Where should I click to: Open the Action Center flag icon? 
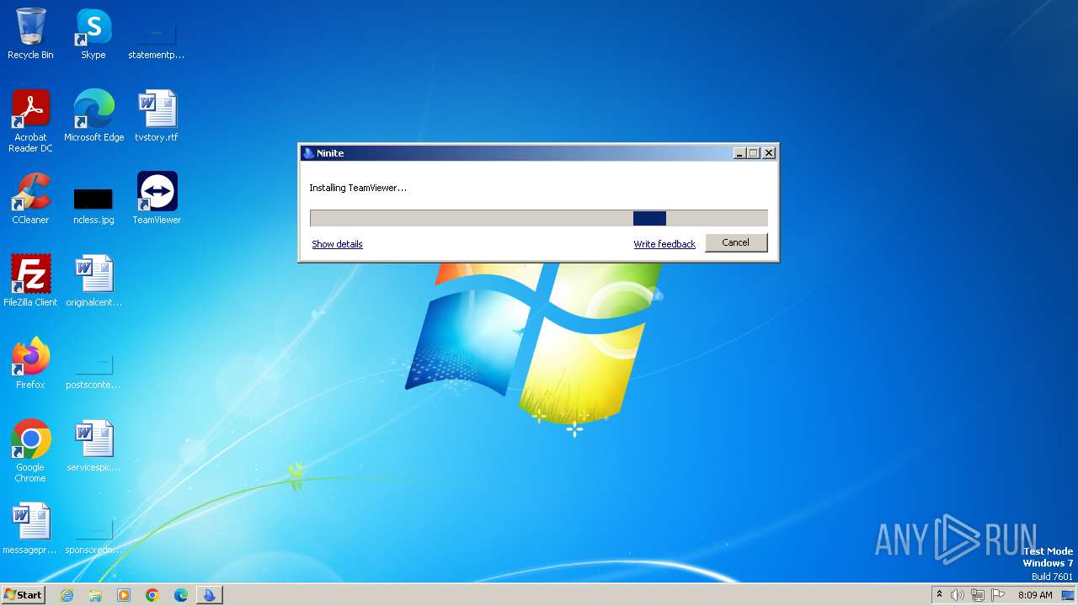[998, 595]
